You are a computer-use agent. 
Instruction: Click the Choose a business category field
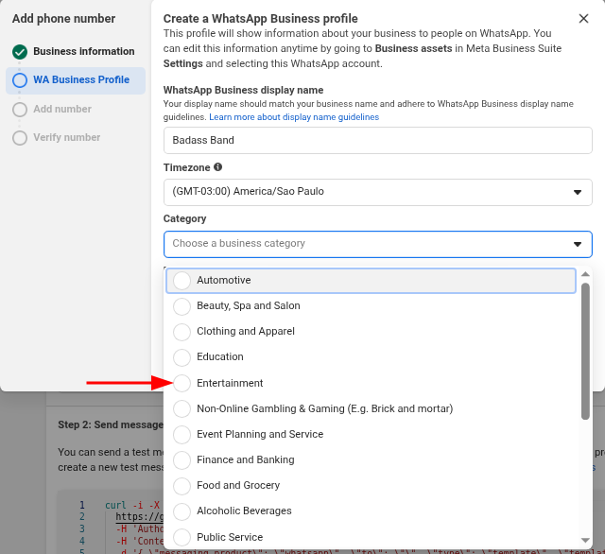point(369,244)
